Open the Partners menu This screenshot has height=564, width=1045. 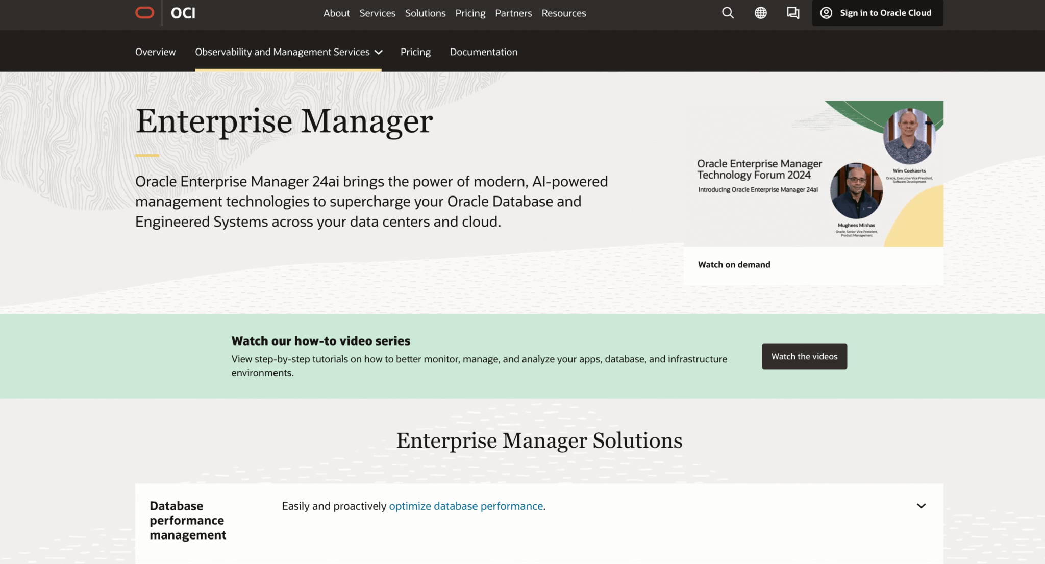point(513,13)
